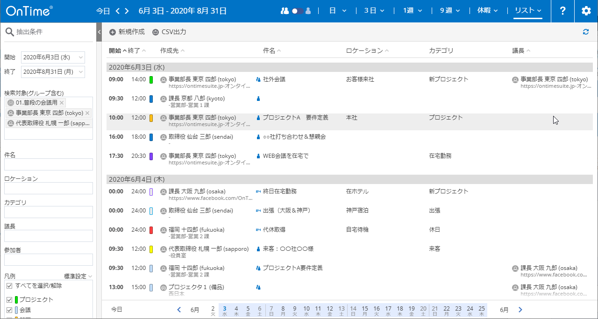598x319 pixels.
Task: Open the 開始 date dropdown
Action: [x=80, y=57]
